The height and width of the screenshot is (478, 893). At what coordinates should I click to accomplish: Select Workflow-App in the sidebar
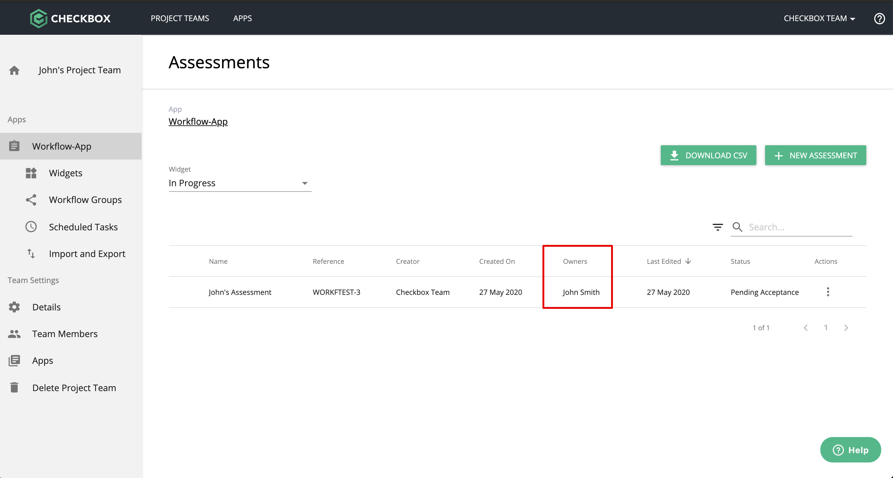click(71, 146)
